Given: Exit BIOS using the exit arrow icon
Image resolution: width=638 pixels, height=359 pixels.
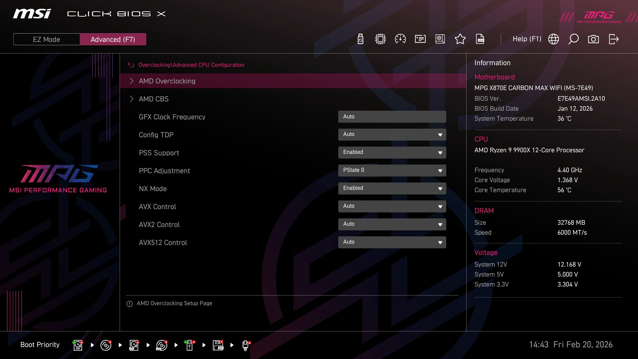Looking at the screenshot, I should point(613,39).
